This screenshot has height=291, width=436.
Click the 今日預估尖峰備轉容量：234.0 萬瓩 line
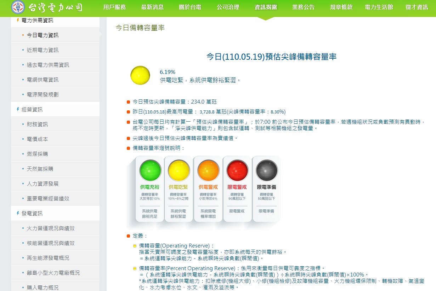175,102
